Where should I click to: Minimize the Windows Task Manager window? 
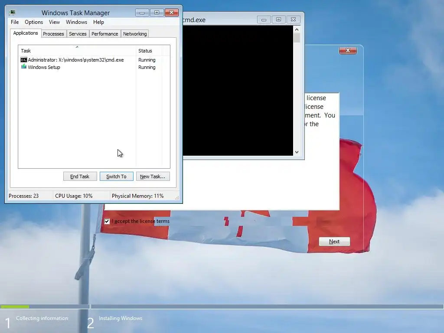[x=142, y=13]
